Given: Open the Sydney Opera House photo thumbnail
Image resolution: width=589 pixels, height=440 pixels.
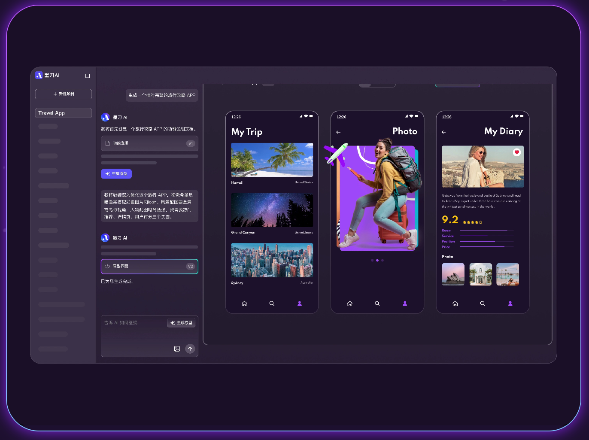Looking at the screenshot, I should [453, 274].
